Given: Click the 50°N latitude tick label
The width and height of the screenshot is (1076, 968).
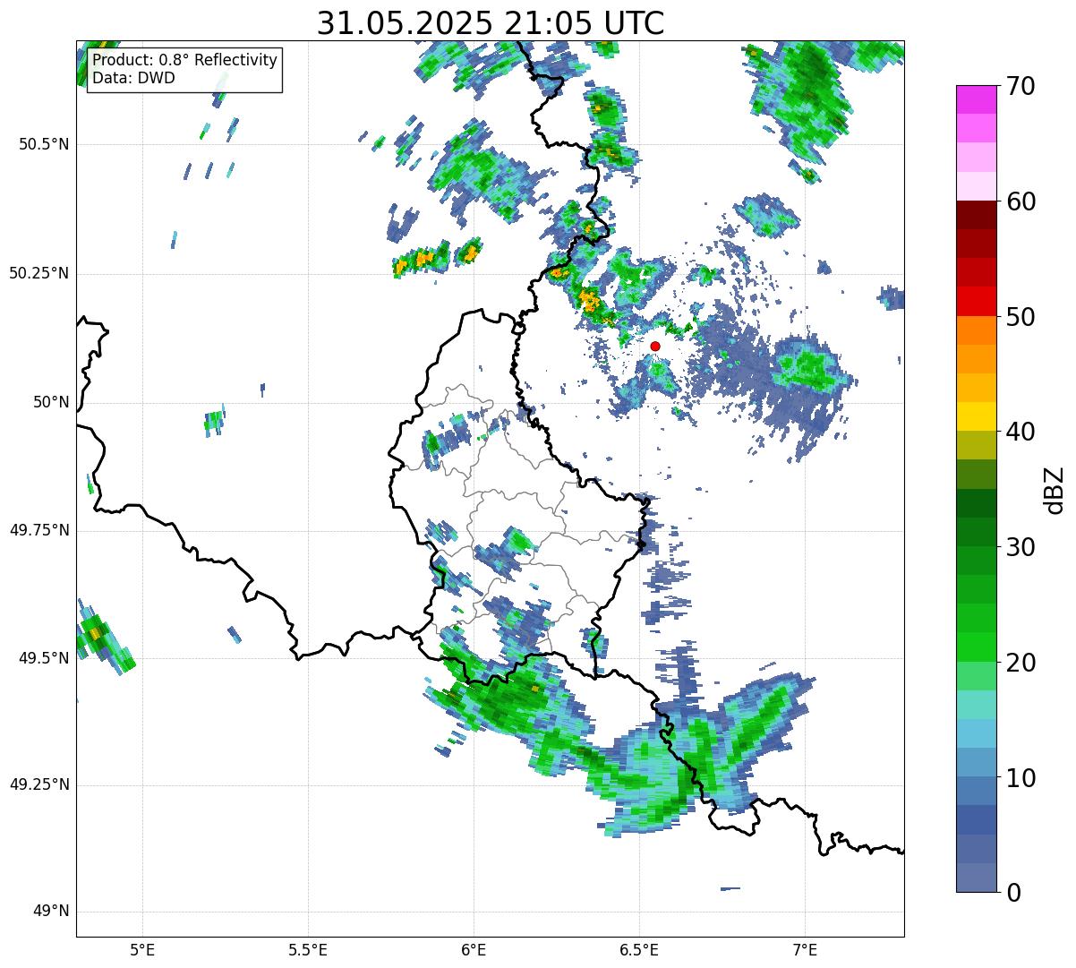Looking at the screenshot, I should (51, 402).
